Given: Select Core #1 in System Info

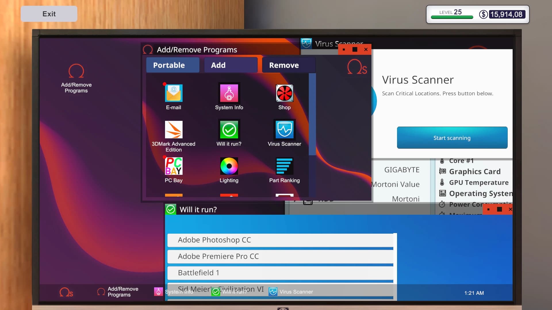Looking at the screenshot, I should (456, 161).
